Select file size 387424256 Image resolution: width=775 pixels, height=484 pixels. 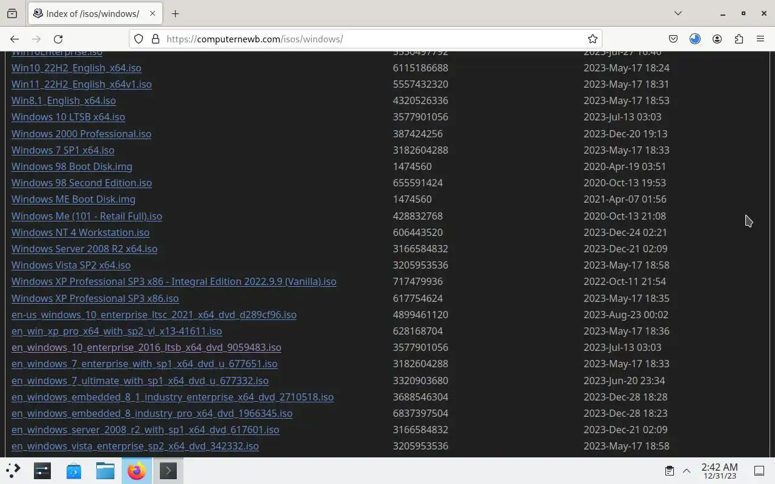[x=418, y=134]
